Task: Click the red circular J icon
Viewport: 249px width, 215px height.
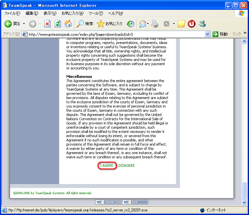Action: pyautogui.click(x=192, y=24)
